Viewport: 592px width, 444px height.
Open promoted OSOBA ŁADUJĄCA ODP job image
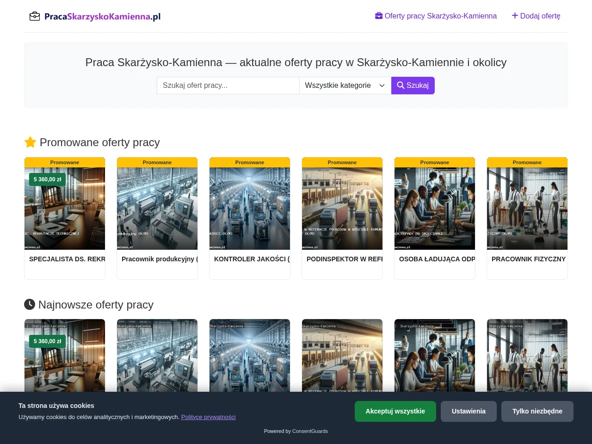point(435,209)
